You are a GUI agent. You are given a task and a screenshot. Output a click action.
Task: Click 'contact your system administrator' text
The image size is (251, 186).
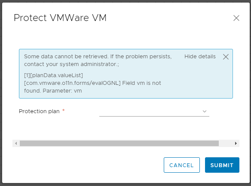point(71,64)
